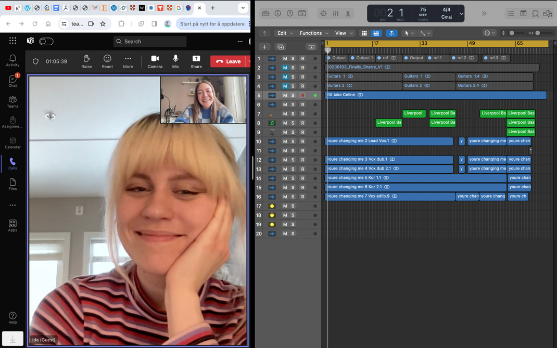Open the Smart Controls panel
Image resolution: width=557 pixels, height=348 pixels.
click(x=323, y=14)
